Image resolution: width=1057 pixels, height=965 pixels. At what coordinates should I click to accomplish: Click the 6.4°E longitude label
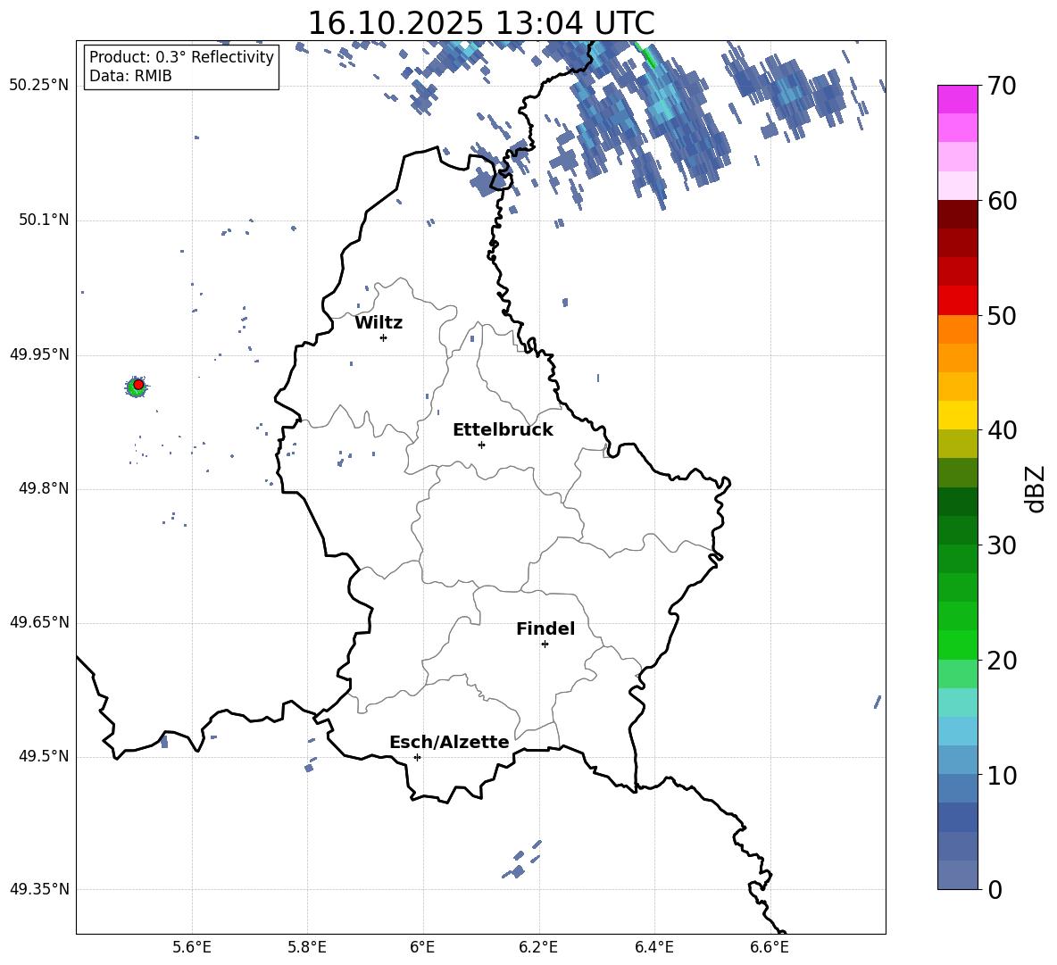(x=653, y=948)
